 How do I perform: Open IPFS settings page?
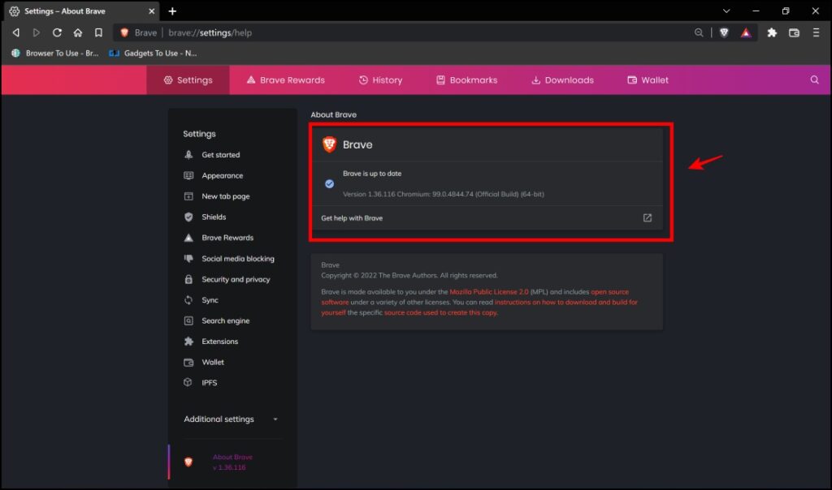pos(209,382)
